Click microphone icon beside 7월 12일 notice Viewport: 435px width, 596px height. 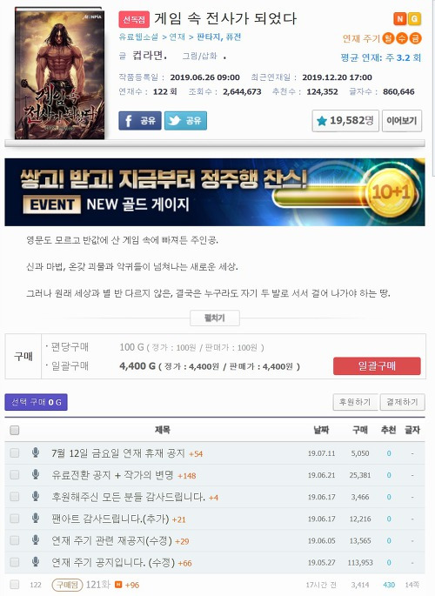click(36, 452)
